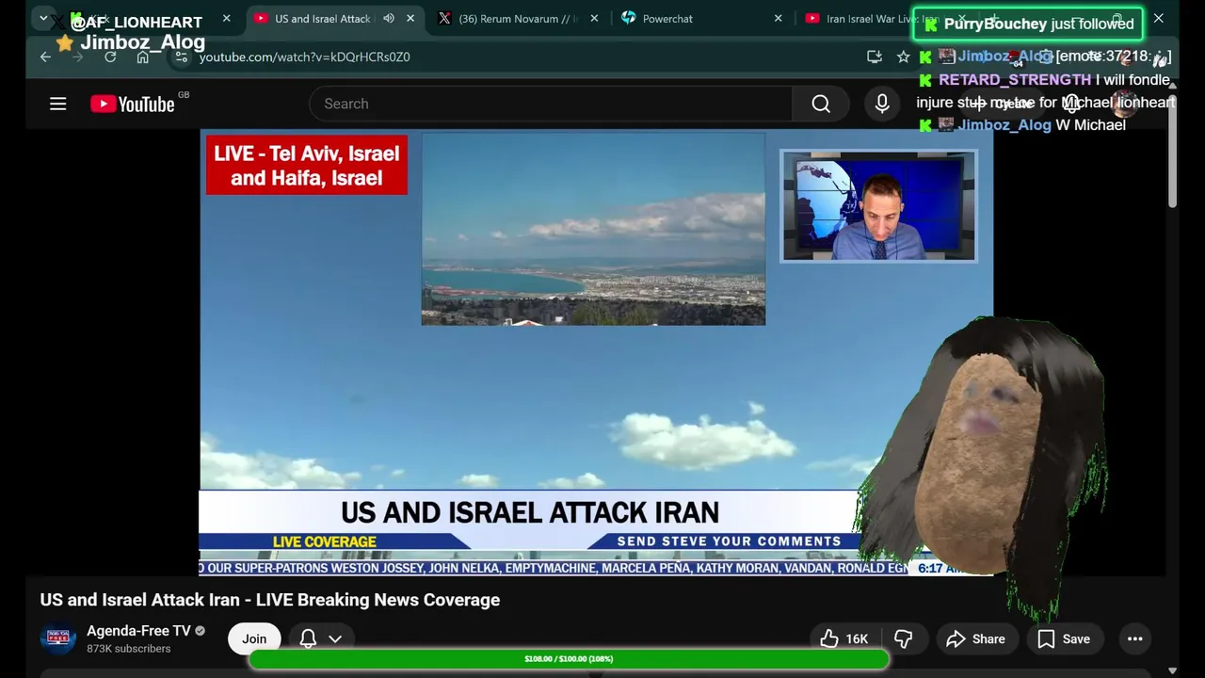
Task: Reload the page with the refresh icon
Action: (110, 56)
